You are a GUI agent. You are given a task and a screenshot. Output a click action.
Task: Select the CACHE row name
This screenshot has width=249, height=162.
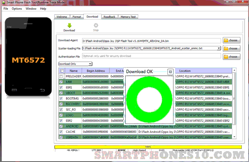click(70, 132)
